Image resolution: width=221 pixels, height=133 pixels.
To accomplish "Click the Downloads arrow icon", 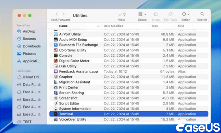I will coord(19,46).
